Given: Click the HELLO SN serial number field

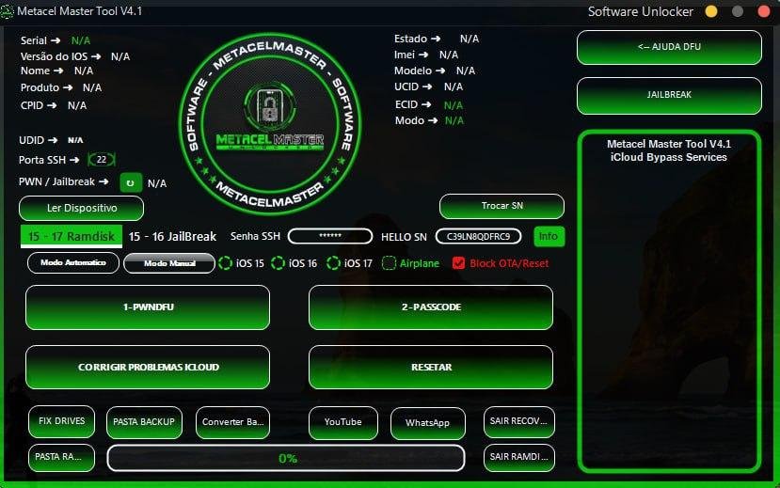Looking at the screenshot, I should (478, 237).
